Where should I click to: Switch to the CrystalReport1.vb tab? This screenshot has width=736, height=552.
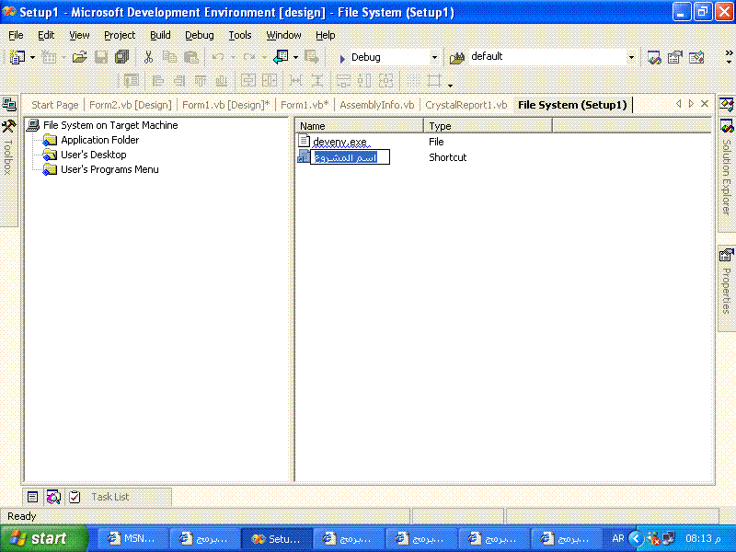(x=466, y=105)
